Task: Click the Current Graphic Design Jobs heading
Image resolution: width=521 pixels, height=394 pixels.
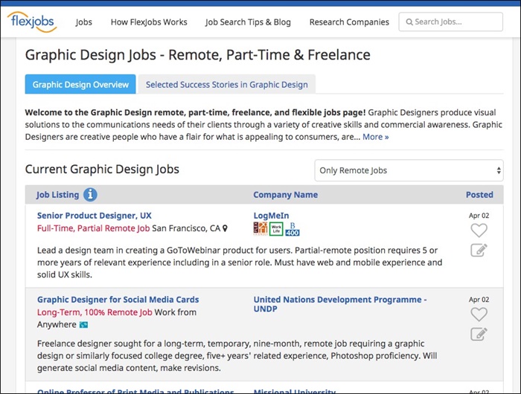Action: tap(102, 169)
